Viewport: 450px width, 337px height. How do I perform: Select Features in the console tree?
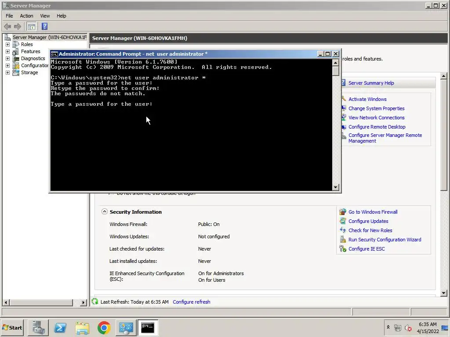(30, 51)
